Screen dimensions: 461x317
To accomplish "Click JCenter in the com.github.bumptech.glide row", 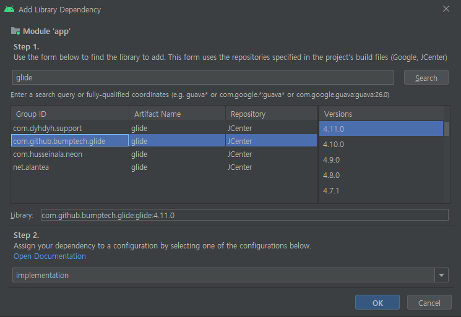I will tap(239, 141).
